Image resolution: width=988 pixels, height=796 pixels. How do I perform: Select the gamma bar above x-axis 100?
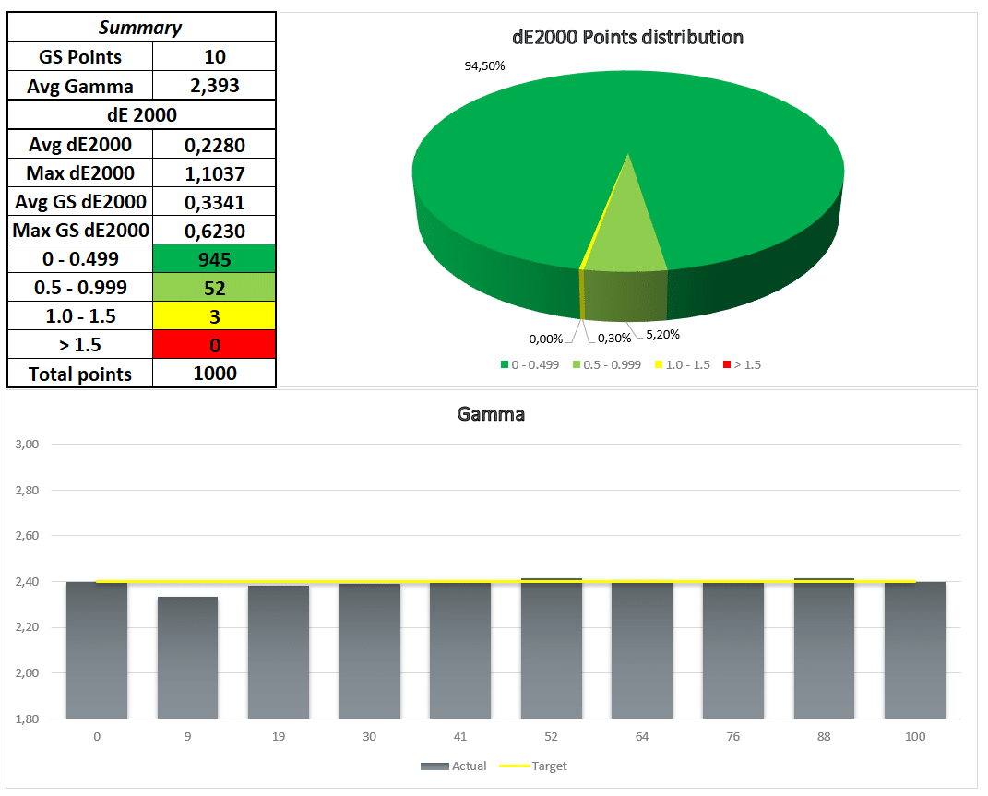coord(915,650)
